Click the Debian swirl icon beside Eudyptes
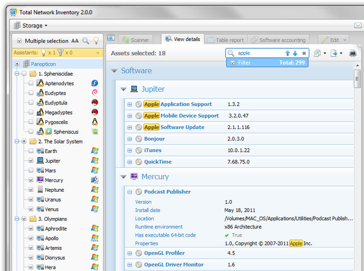 click(95, 93)
